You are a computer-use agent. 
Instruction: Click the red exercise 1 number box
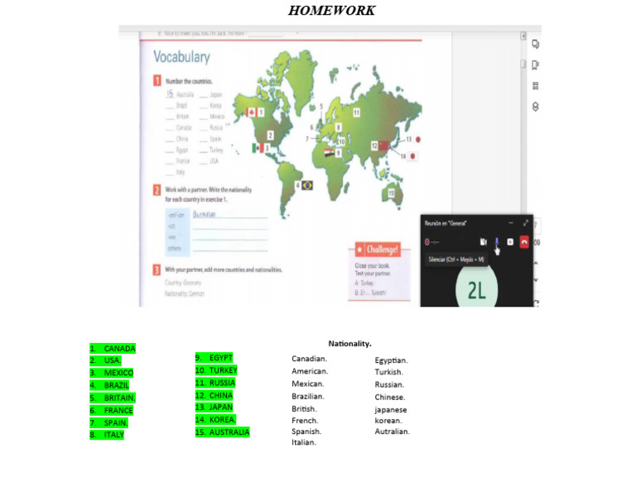[157, 80]
